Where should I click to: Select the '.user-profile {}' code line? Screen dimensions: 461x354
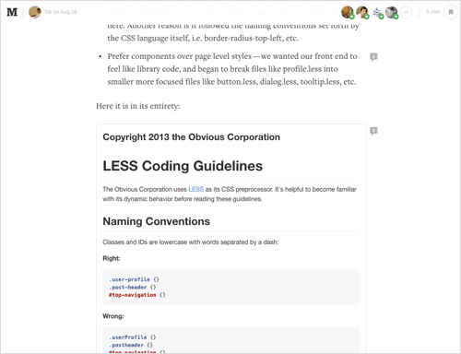tap(134, 279)
